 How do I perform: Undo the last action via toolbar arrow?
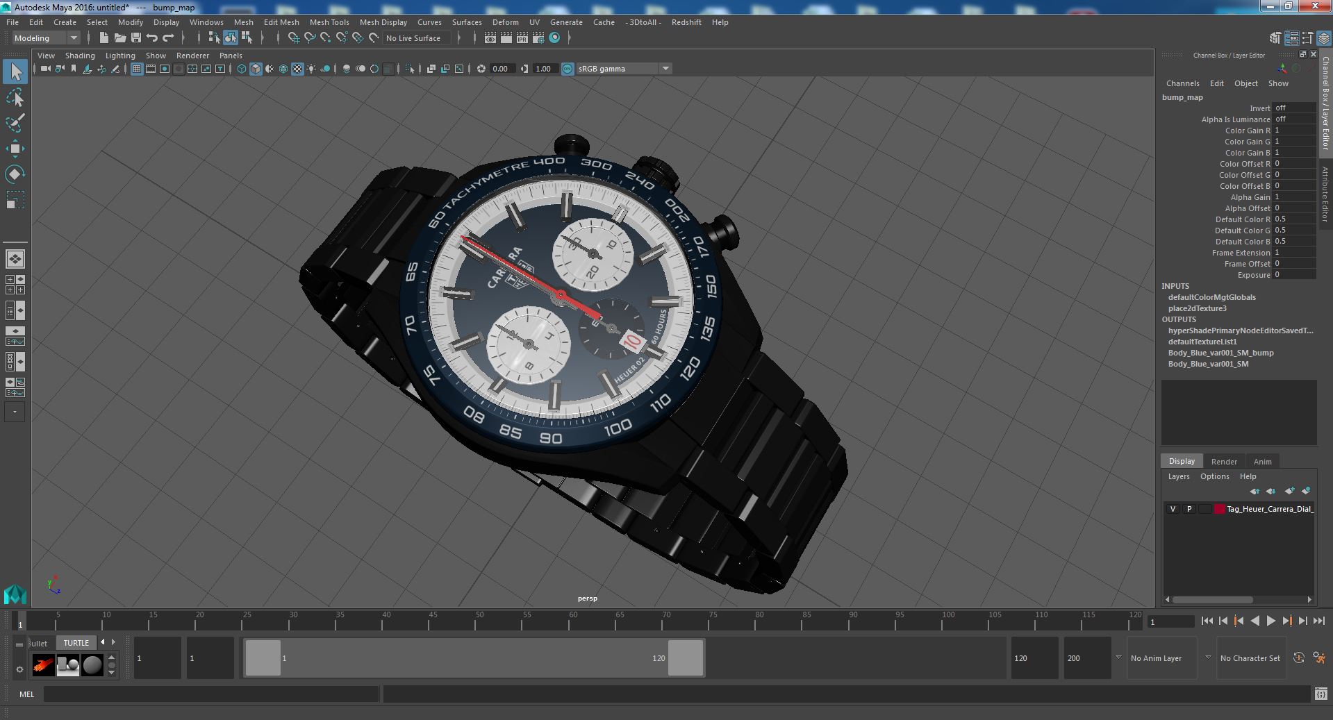(151, 38)
